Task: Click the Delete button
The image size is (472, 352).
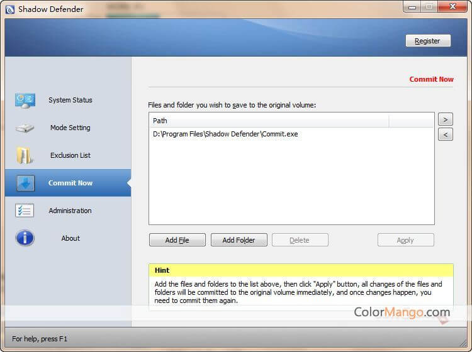Action: 300,240
